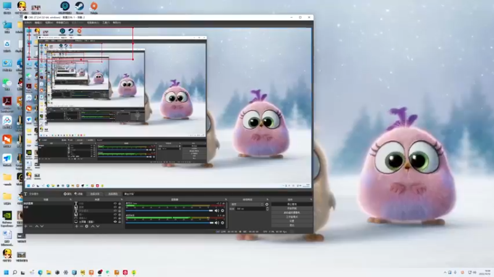Open desktop audio channel settings gear
This screenshot has width=494, height=277.
point(222,223)
